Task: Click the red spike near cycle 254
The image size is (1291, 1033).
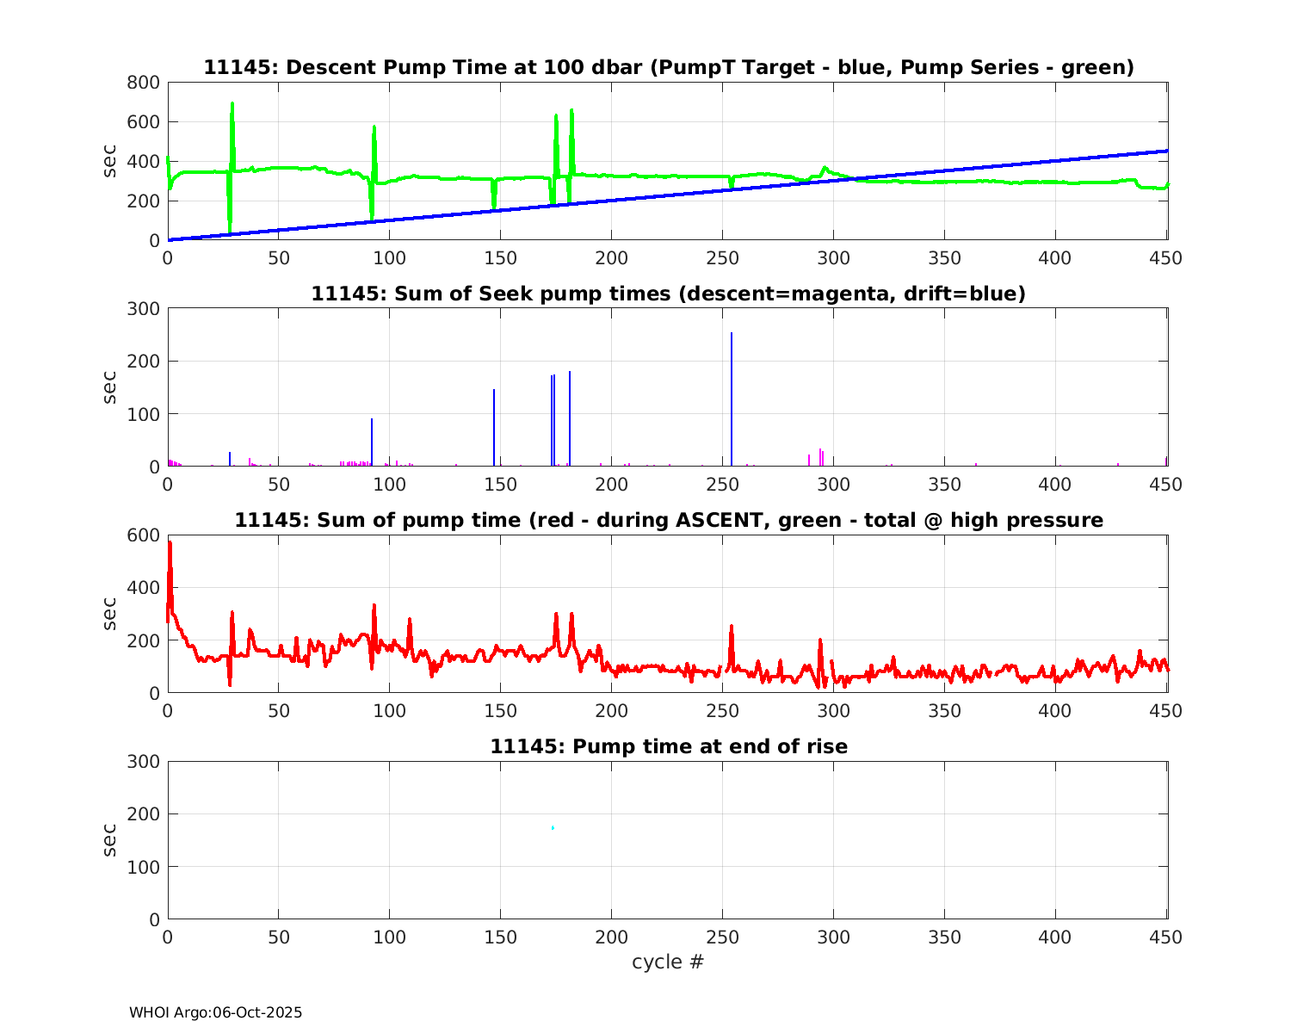Action: tap(732, 628)
